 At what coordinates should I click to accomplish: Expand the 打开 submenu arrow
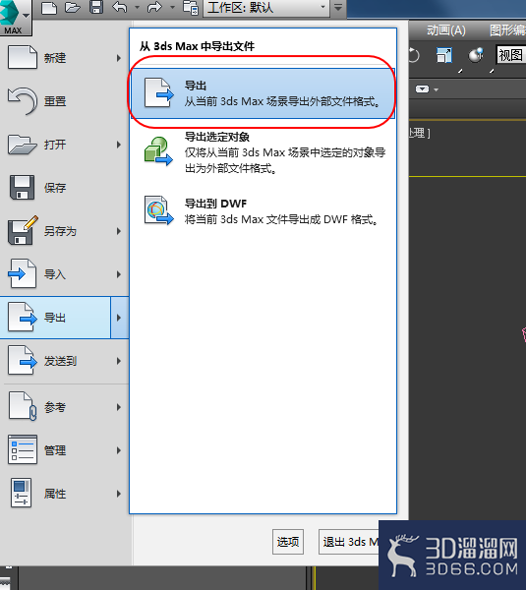(x=119, y=145)
